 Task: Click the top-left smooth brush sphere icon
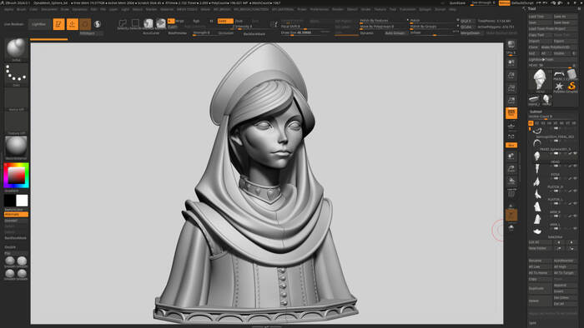[10, 261]
